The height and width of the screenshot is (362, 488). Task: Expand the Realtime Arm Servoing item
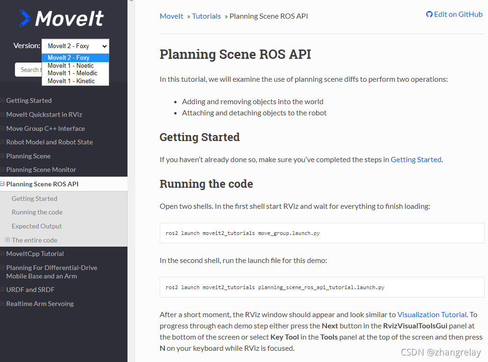point(2,304)
